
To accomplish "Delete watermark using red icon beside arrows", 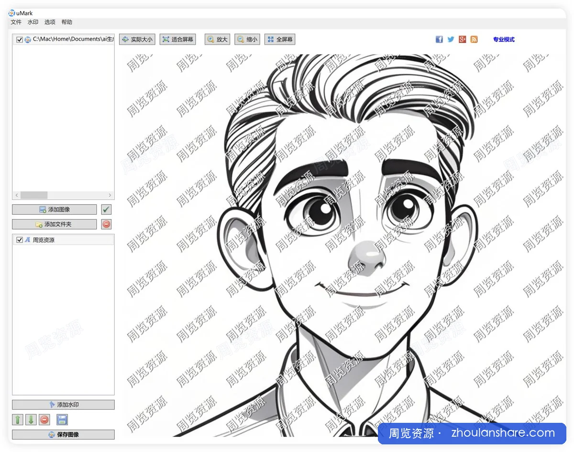I will 44,420.
